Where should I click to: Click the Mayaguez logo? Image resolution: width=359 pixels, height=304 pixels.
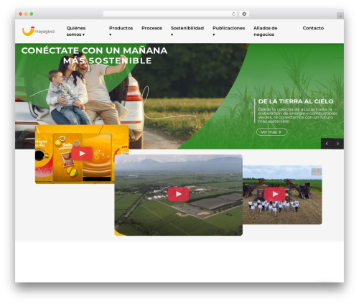(38, 31)
